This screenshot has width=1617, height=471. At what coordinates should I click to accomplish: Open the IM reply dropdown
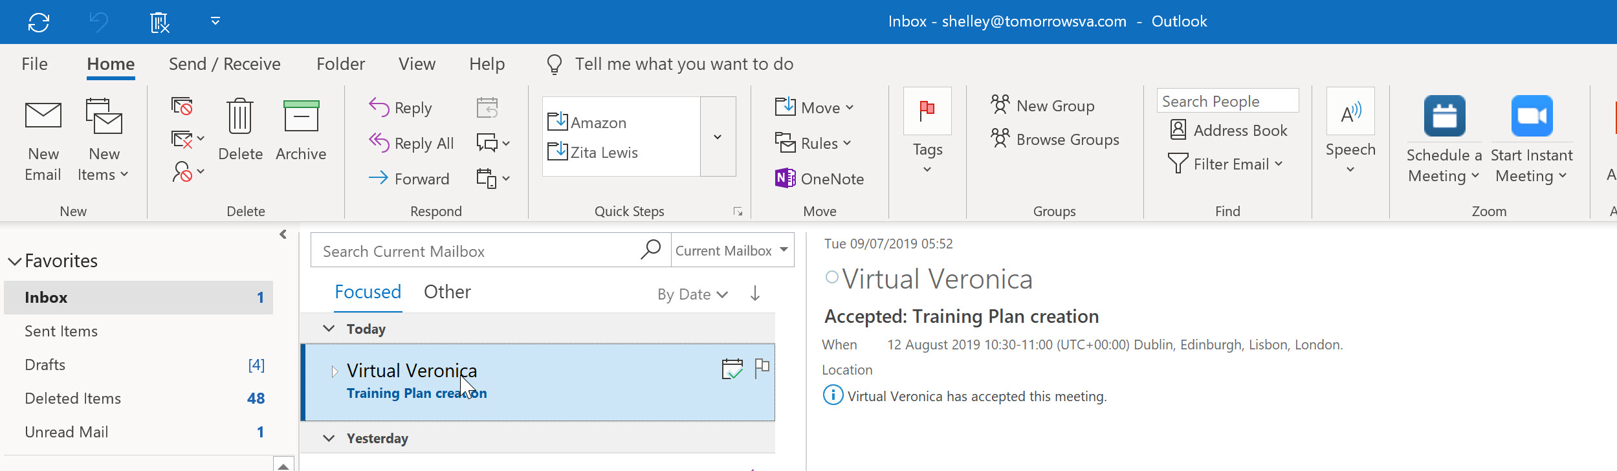pyautogui.click(x=493, y=143)
